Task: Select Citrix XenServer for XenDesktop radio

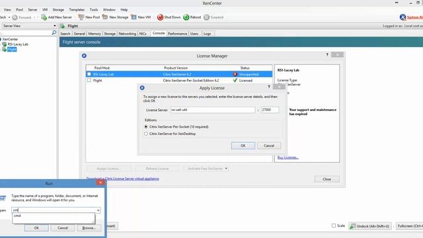Action: (x=146, y=134)
